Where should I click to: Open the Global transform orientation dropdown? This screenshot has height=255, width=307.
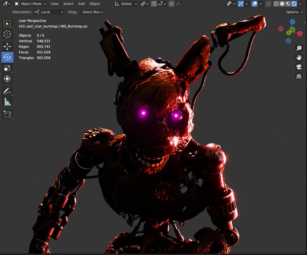(x=126, y=4)
